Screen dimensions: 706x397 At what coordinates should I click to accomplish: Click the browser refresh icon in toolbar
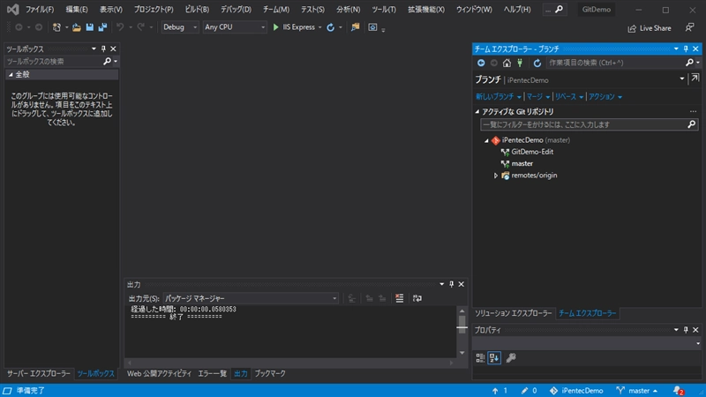click(330, 27)
